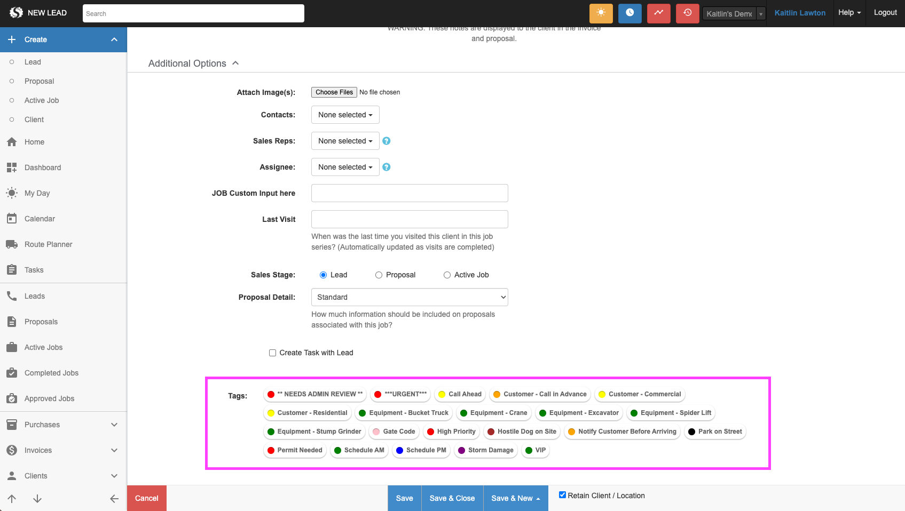The image size is (905, 511).
Task: Click the sidebar collapse left arrow
Action: 114,499
